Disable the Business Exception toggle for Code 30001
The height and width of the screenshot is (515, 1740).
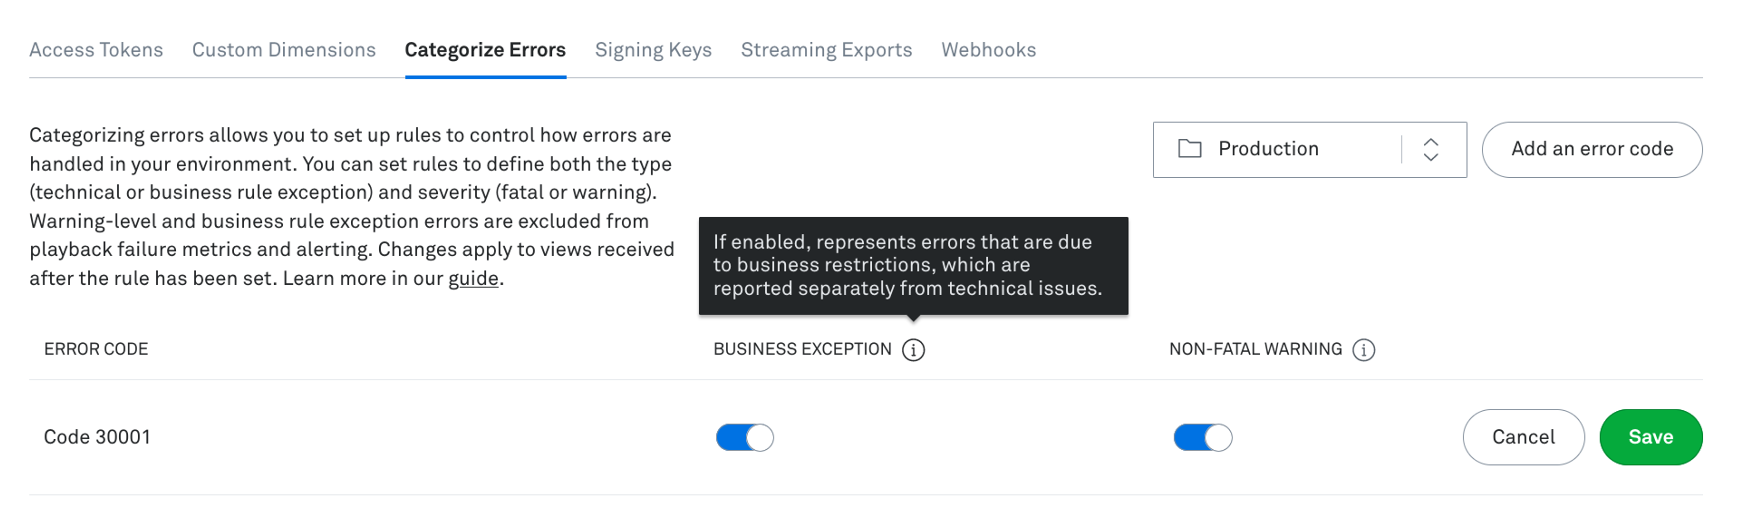click(746, 437)
